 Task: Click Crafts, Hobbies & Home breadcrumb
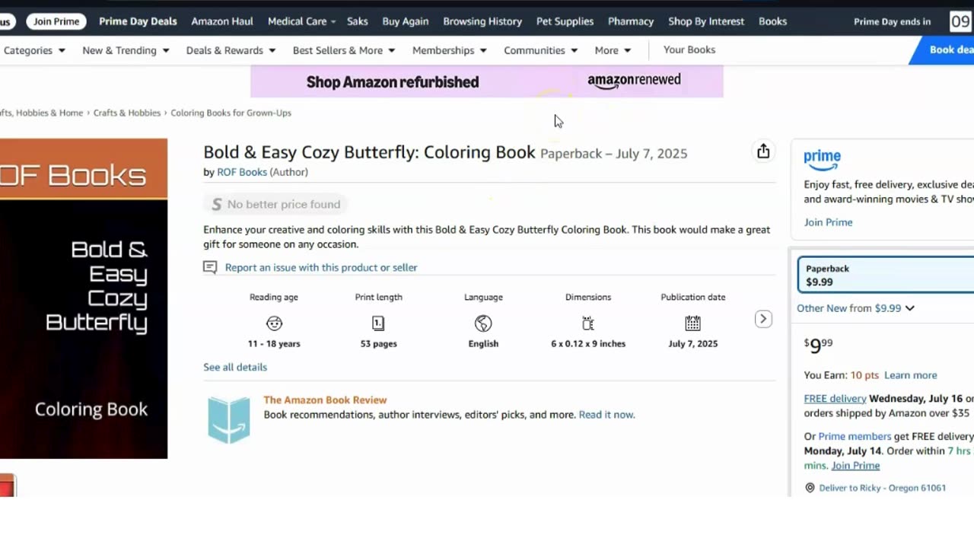[41, 113]
